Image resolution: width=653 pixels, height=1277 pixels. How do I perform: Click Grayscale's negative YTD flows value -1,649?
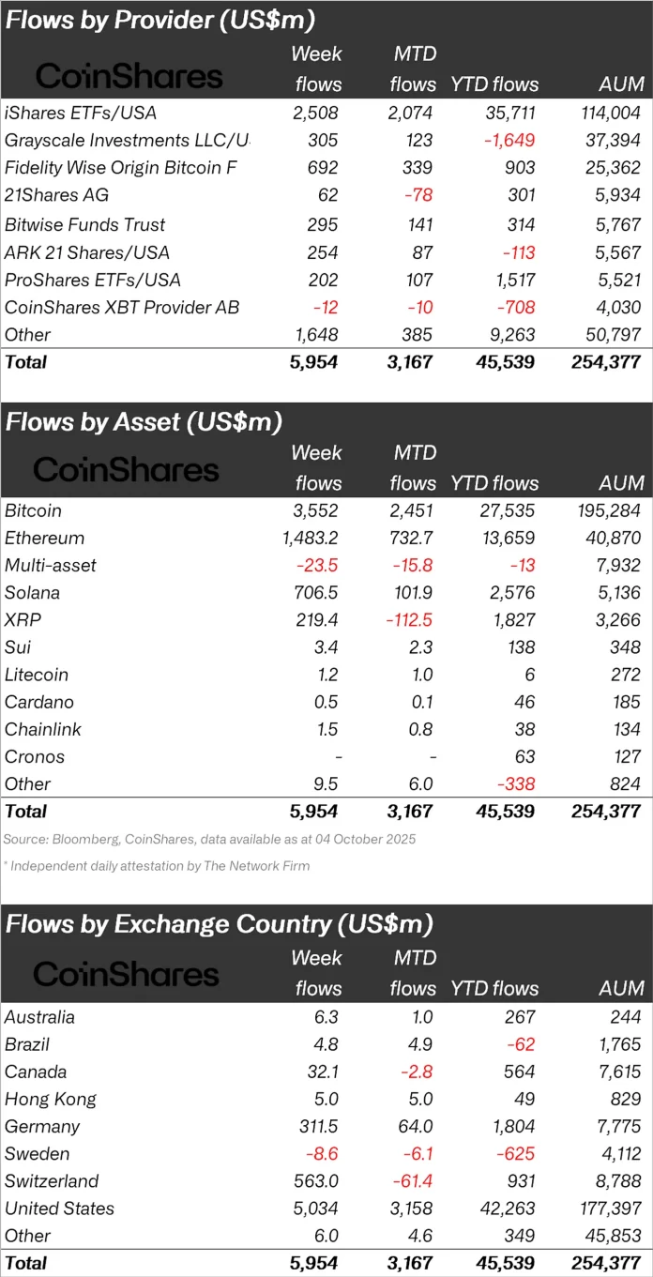[509, 141]
